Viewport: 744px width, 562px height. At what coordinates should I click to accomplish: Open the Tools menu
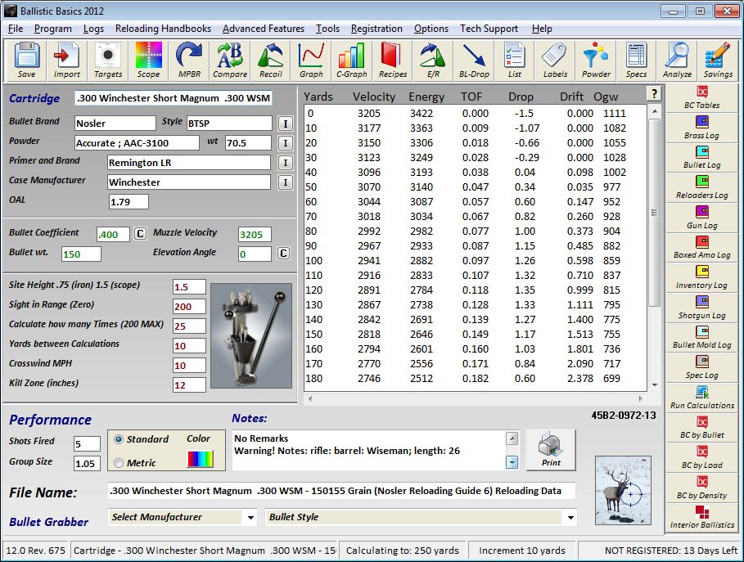point(328,29)
